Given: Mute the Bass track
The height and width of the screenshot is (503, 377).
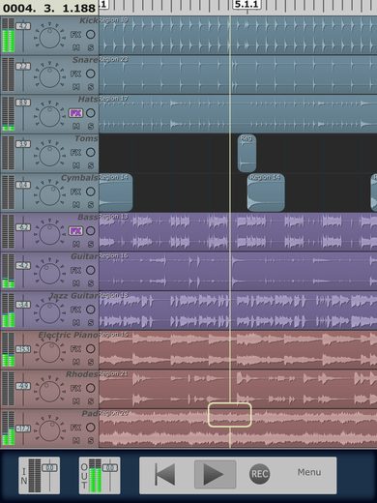Looking at the screenshot, I should click(76, 245).
